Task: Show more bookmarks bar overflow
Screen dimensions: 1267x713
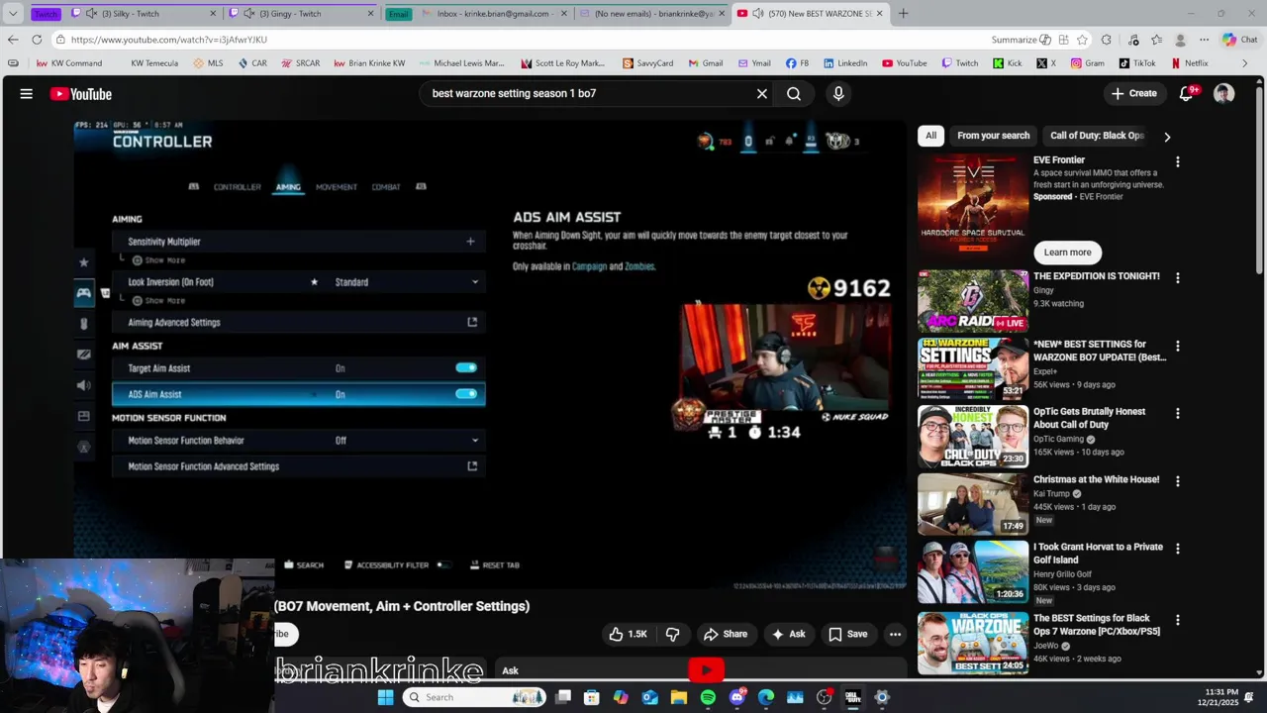Action: [1244, 63]
